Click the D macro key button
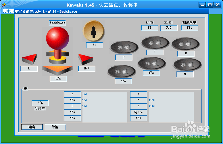This screenshot has width=223, height=144. pos(72,106)
